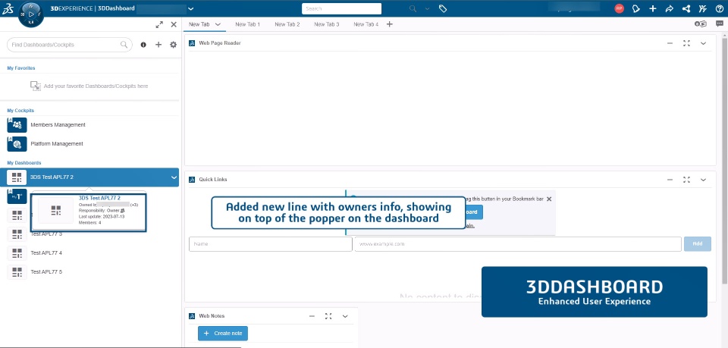The height and width of the screenshot is (348, 728).
Task: Close the dashboards side panel
Action: [x=174, y=24]
